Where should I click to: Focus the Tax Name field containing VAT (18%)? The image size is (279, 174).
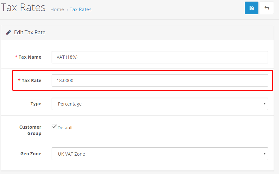pos(160,57)
